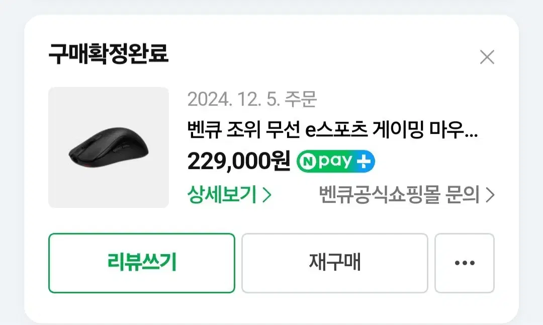Screen dimensions: 543x325
Task: Open the black gaming mouse product thumbnail
Action: tap(109, 147)
